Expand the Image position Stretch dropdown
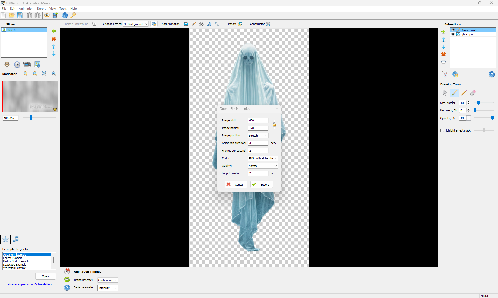The width and height of the screenshot is (498, 298). click(258, 136)
